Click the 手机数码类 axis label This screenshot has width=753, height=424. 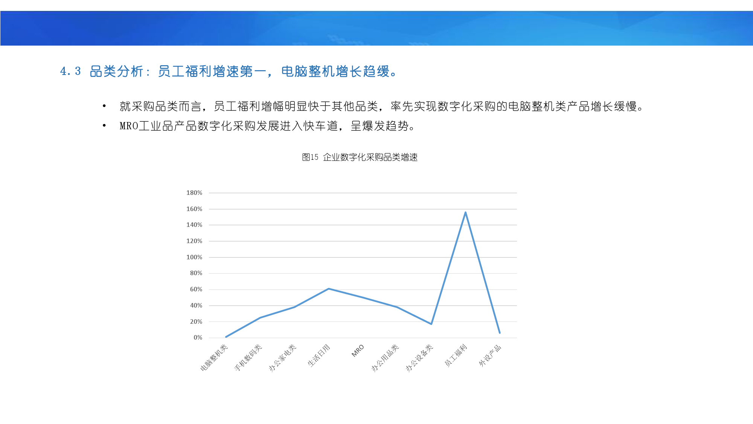tap(248, 358)
